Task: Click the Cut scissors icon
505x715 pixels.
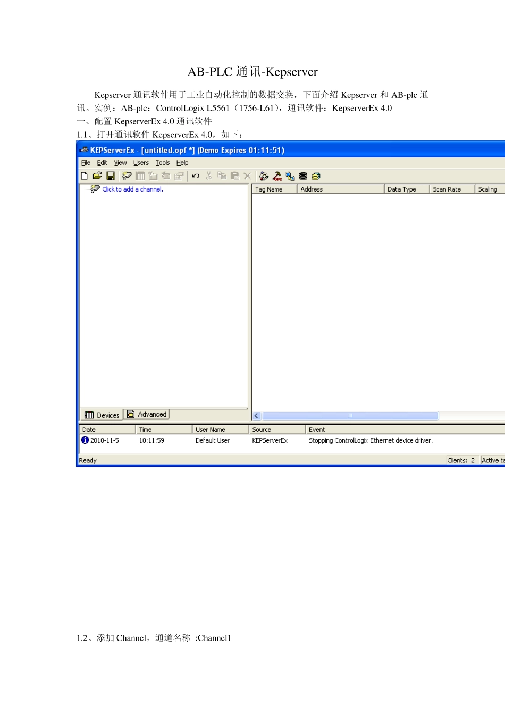Action: tap(209, 176)
